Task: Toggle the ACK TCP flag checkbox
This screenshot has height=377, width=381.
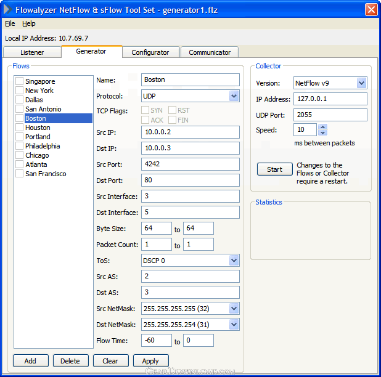Action: point(145,120)
